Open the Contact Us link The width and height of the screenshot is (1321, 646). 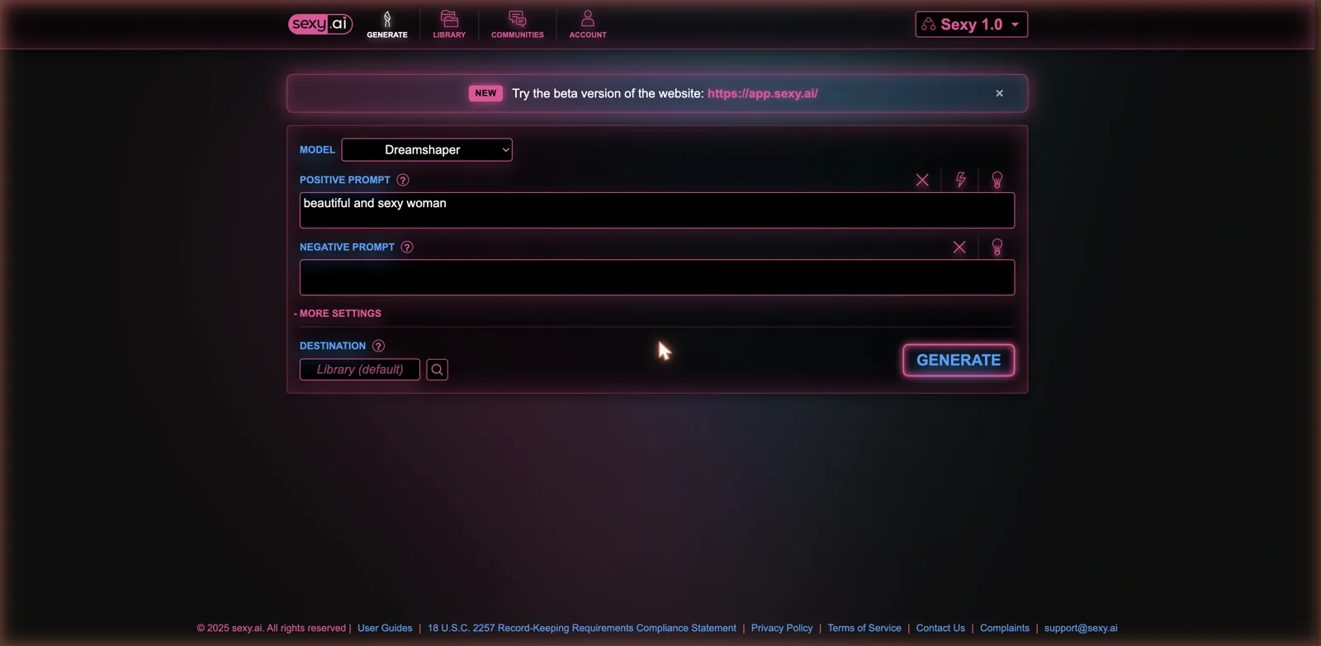pos(940,628)
